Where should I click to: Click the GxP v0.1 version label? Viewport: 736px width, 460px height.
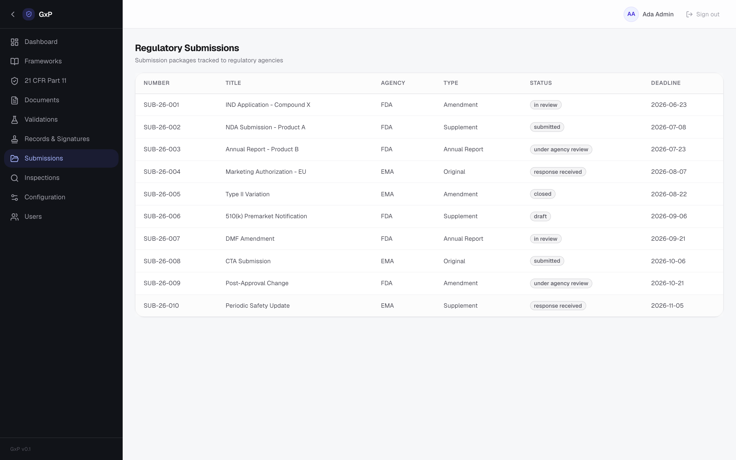(x=20, y=449)
